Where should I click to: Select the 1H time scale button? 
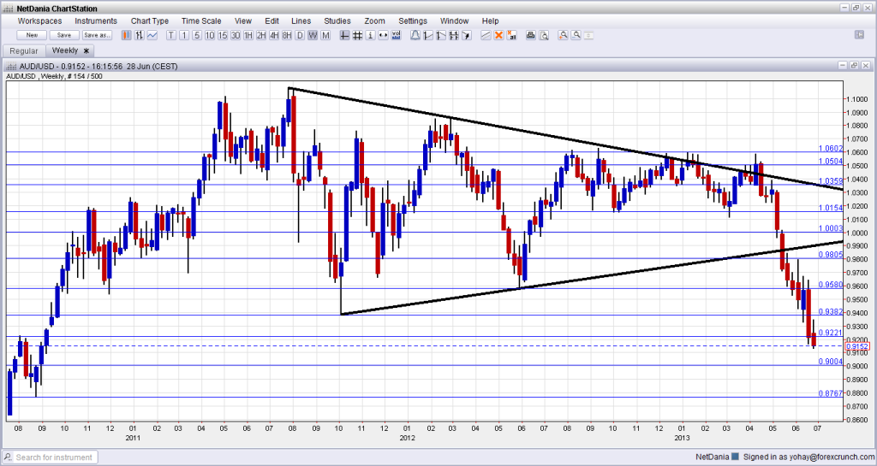pos(248,35)
